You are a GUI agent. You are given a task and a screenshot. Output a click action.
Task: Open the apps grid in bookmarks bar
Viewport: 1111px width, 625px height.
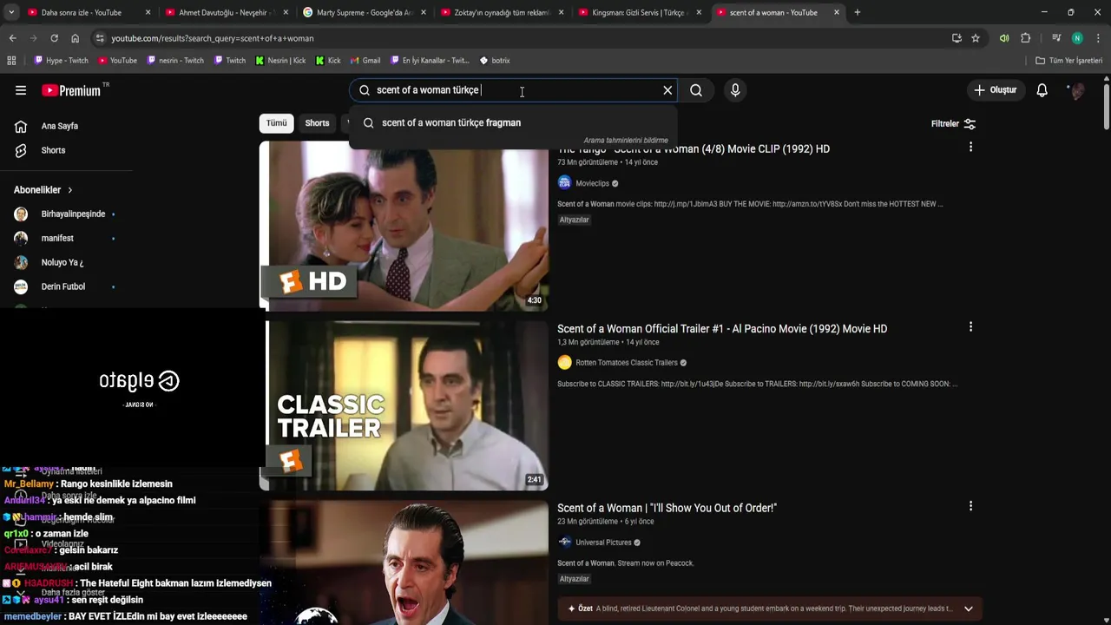11,61
